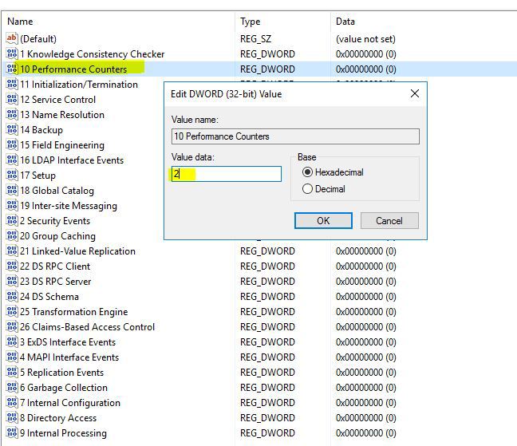This screenshot has height=446, width=517.
Task: Select '14 Backup' entry name
Action: (x=41, y=130)
